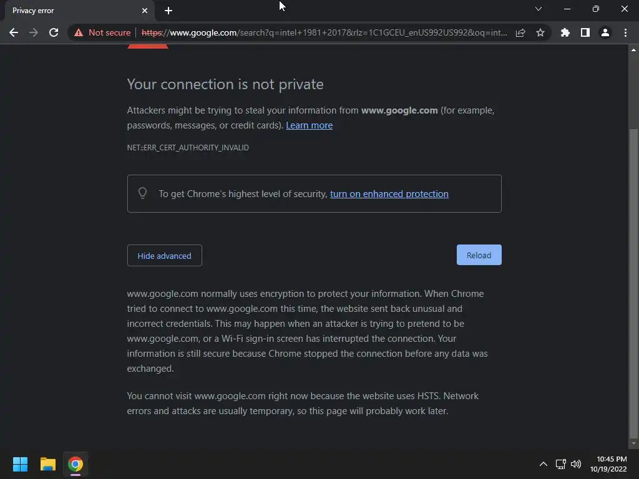Follow turn on enhanced protection link

[x=389, y=194]
